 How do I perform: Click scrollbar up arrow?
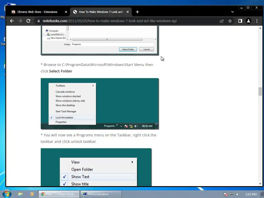click(260, 28)
